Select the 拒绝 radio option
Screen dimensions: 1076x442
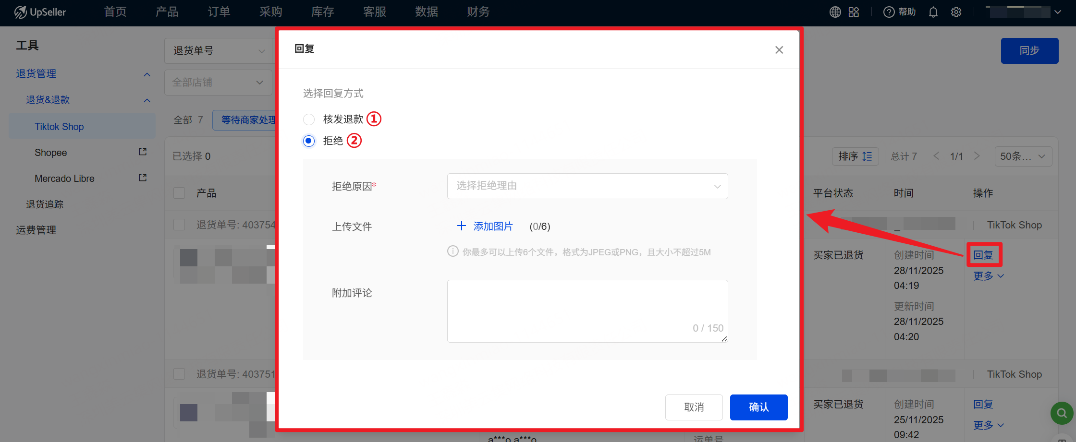[309, 141]
